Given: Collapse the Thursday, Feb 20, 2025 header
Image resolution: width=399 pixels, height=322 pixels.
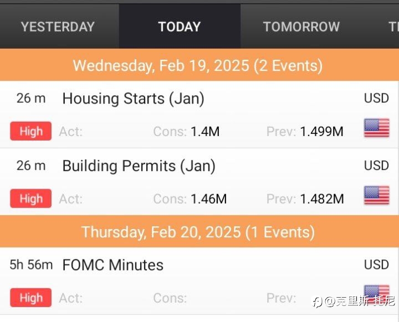Looking at the screenshot, I should click(x=198, y=232).
